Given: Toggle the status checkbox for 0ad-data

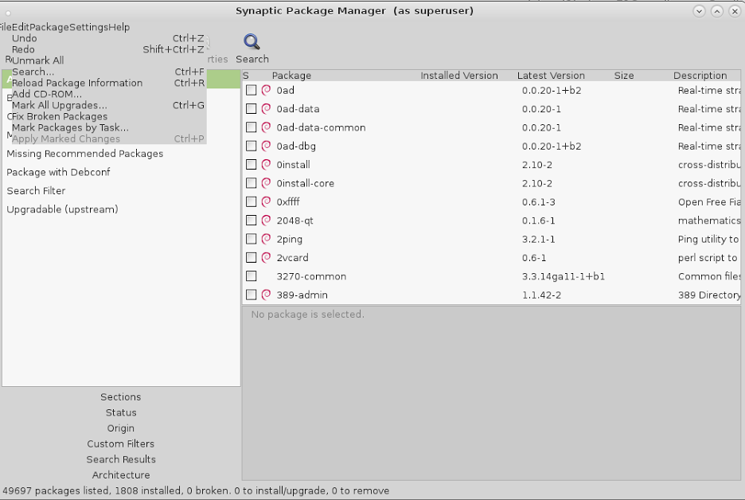Looking at the screenshot, I should tap(252, 109).
